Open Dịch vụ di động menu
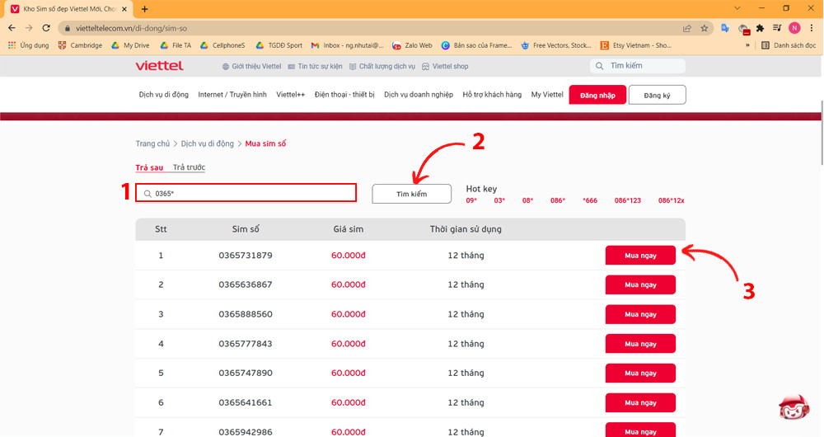The image size is (824, 437). [x=163, y=95]
